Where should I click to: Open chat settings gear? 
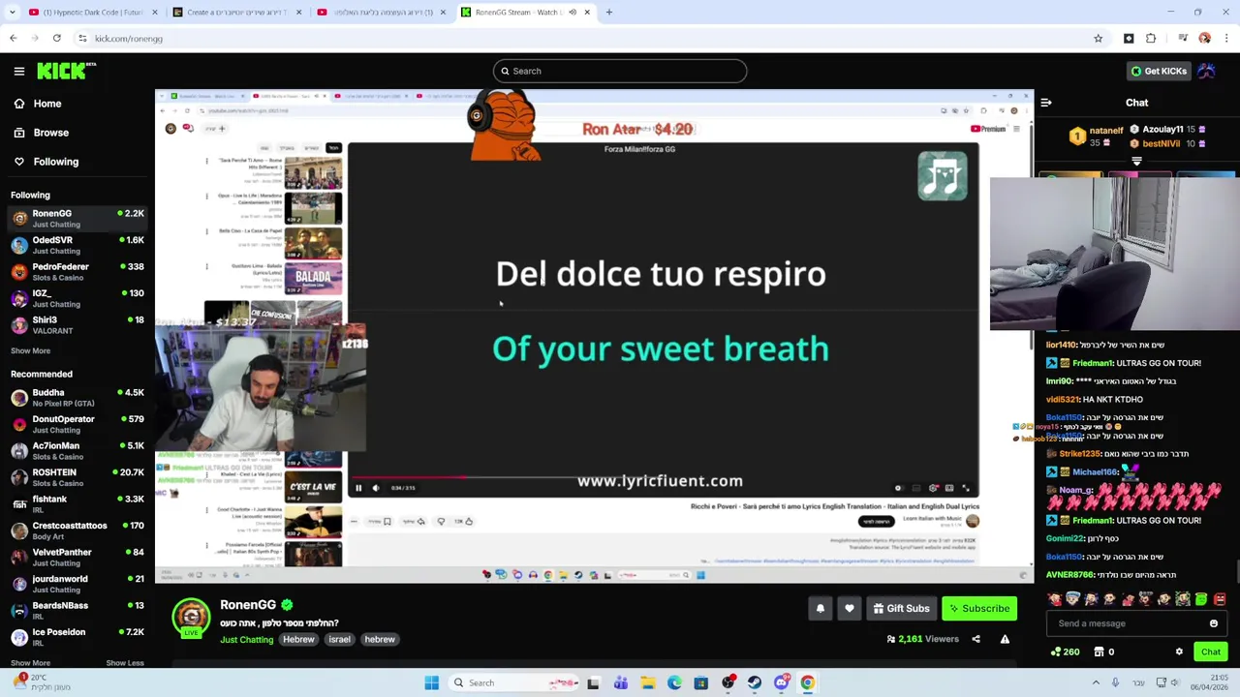point(1179,652)
